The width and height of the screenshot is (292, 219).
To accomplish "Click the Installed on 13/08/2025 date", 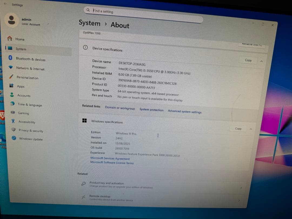I will pos(122,143).
